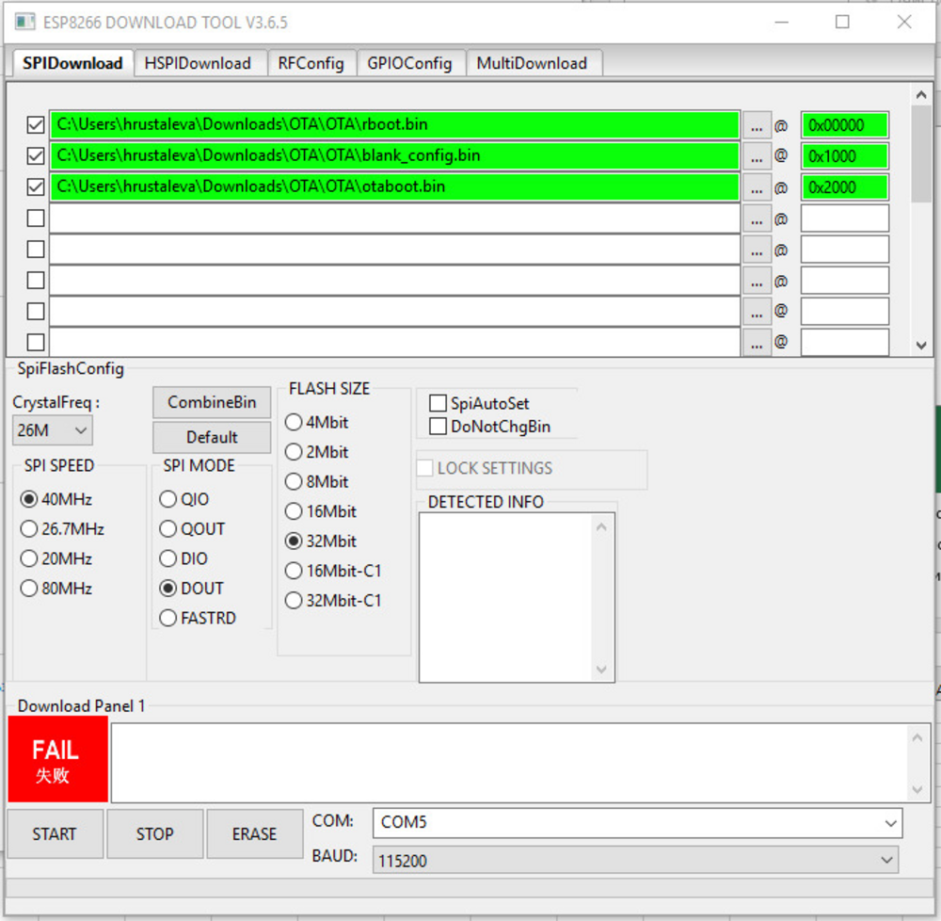
Task: Browse for file on otaboot.bin row
Action: pyautogui.click(x=757, y=188)
